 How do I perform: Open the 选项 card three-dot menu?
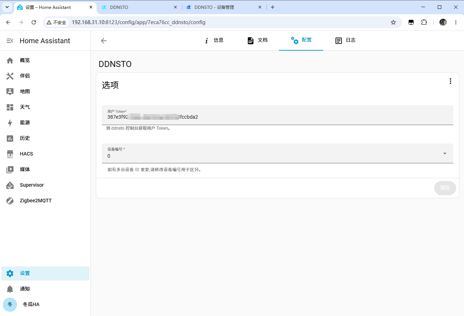click(450, 81)
